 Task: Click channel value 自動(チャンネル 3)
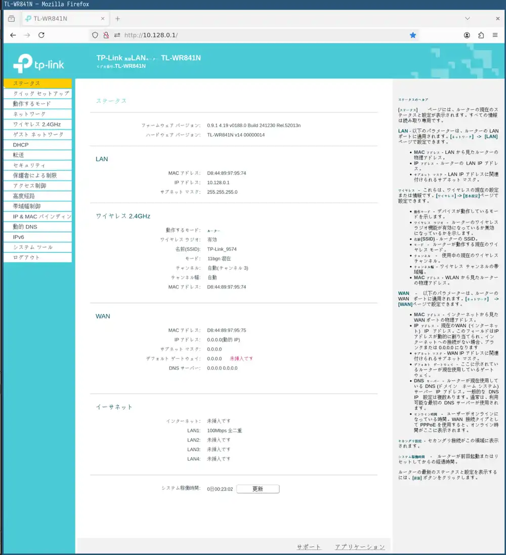click(228, 268)
